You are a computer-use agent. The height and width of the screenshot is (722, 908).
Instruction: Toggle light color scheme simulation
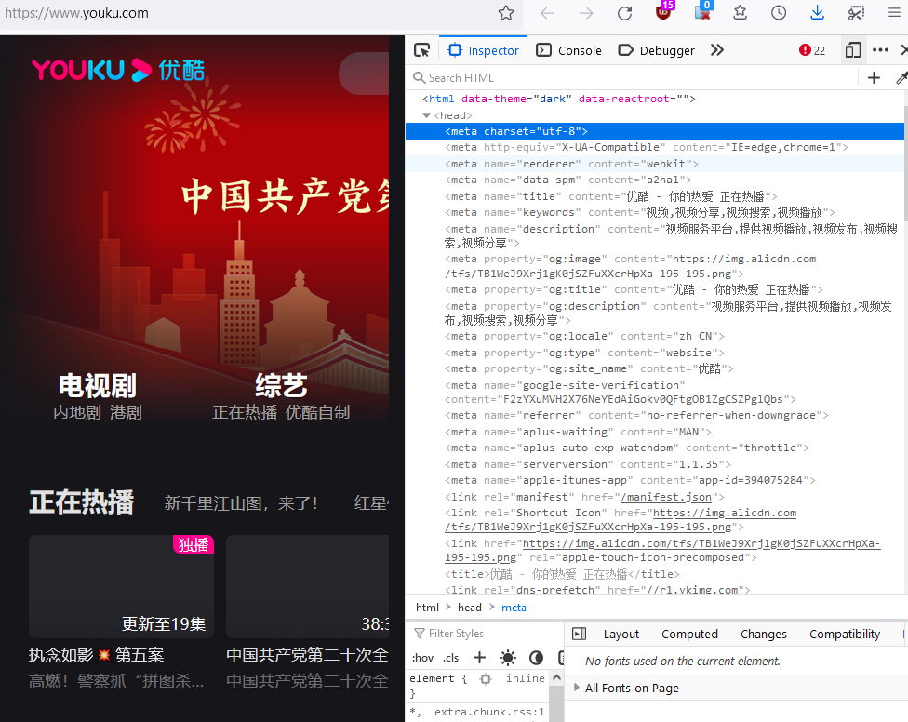[508, 658]
